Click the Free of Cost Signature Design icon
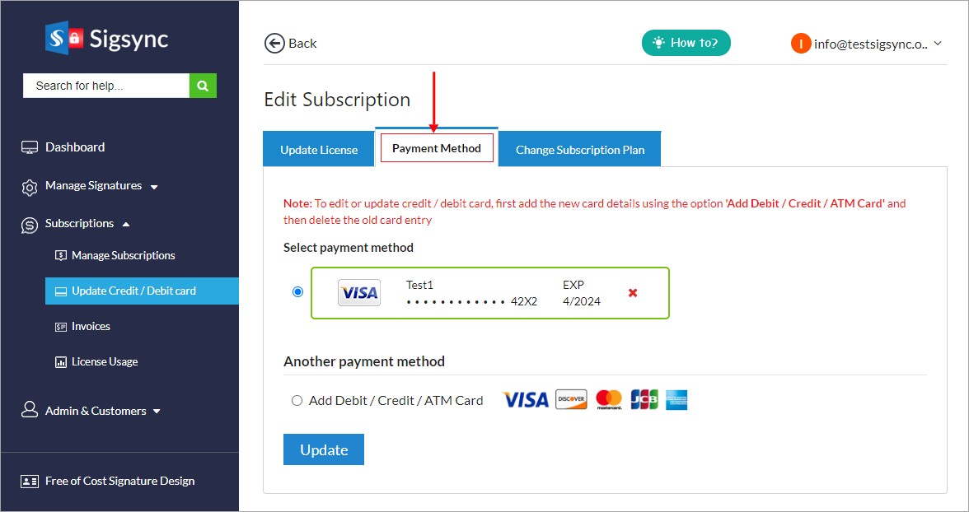 pos(30,482)
